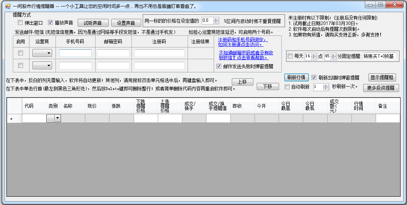
Task: Uncheck the 播放声音 play sound checkbox
Action: pos(51,23)
